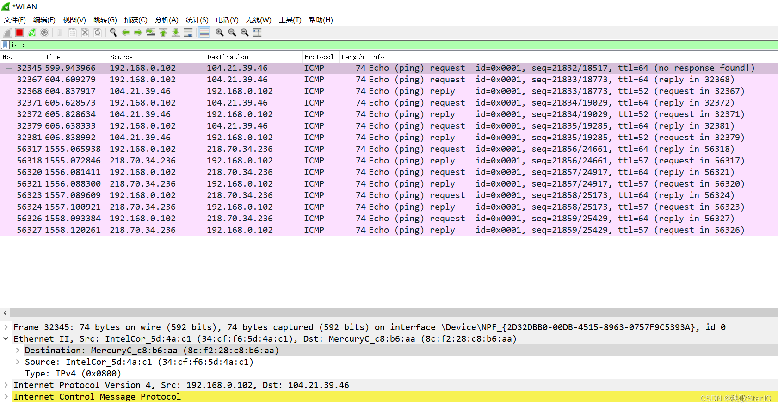Viewport: 778px width, 407px height.
Task: Click the start capture shark fin icon
Action: point(7,32)
